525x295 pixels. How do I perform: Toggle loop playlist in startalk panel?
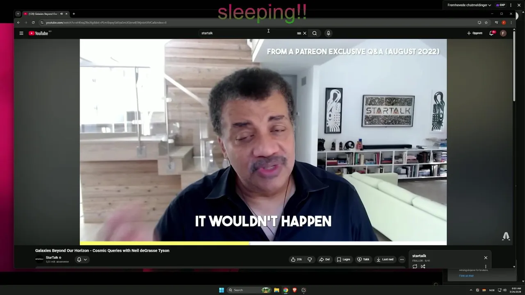tap(415, 266)
